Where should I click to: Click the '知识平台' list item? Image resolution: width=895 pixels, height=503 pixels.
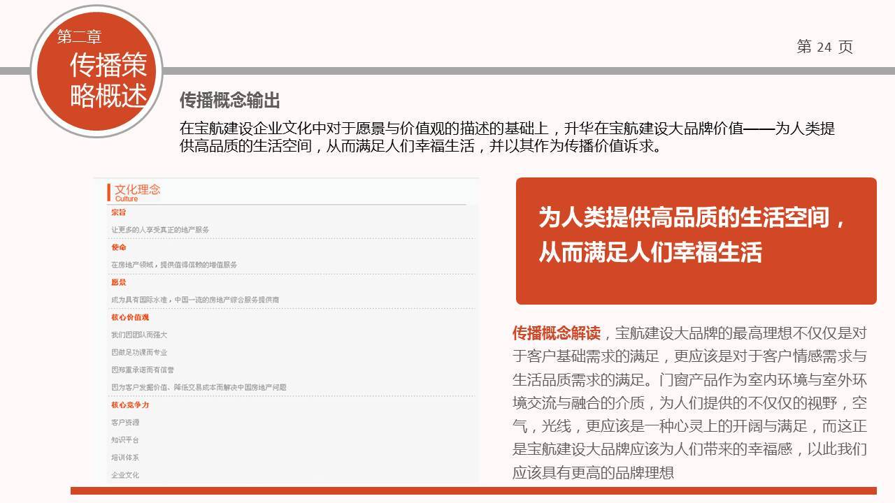[125, 440]
